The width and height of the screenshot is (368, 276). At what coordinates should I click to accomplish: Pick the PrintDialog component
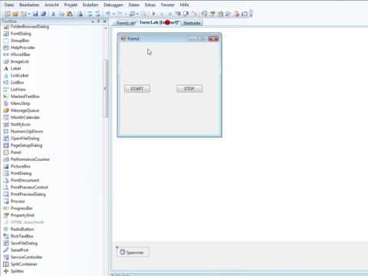point(21,173)
